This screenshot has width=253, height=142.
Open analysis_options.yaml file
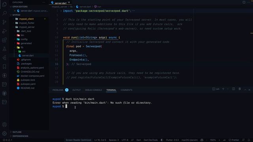coord(32,67)
